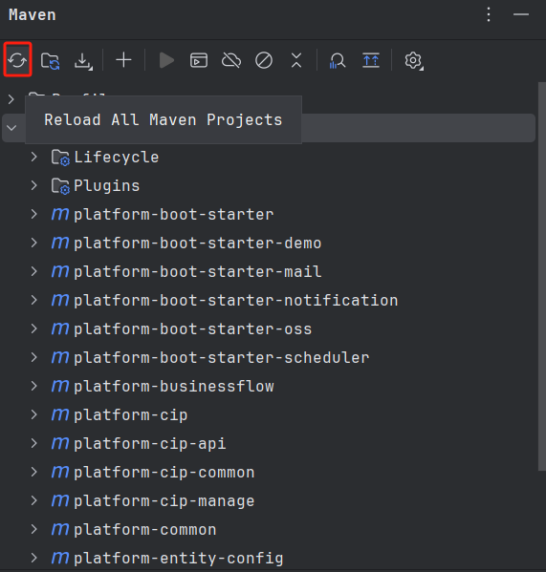Add Maven Projects with the plus icon
Viewport: 546px width, 572px height.
[x=123, y=60]
